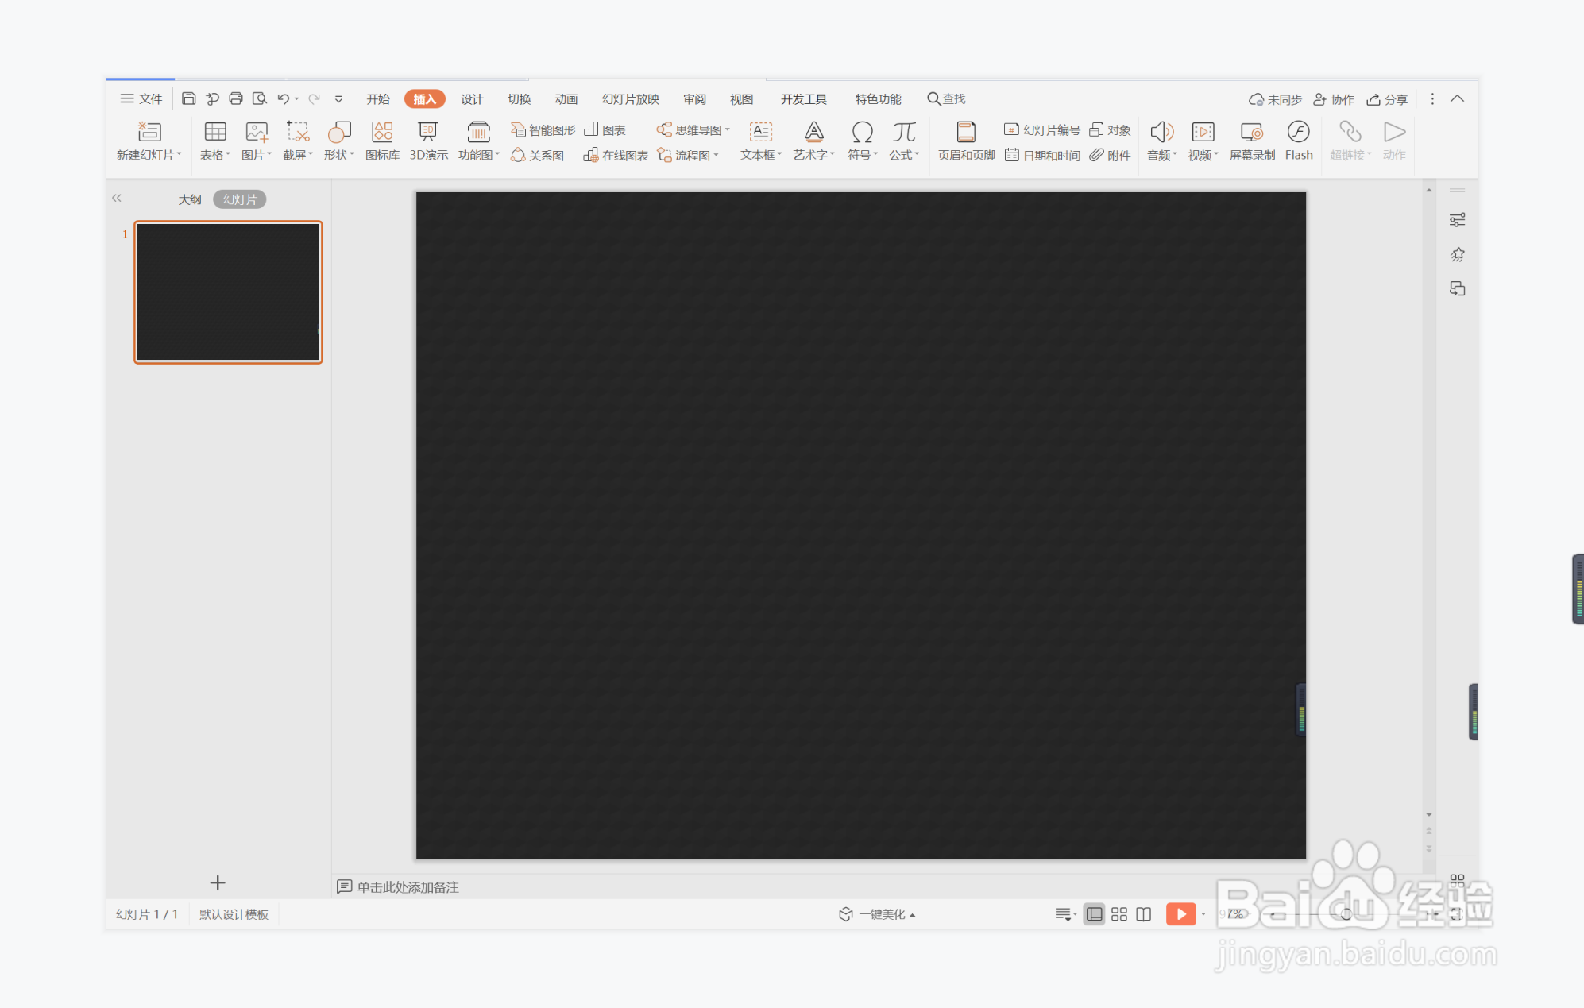The height and width of the screenshot is (1008, 1584).
Task: Show the 大纲 outline view
Action: click(x=190, y=199)
